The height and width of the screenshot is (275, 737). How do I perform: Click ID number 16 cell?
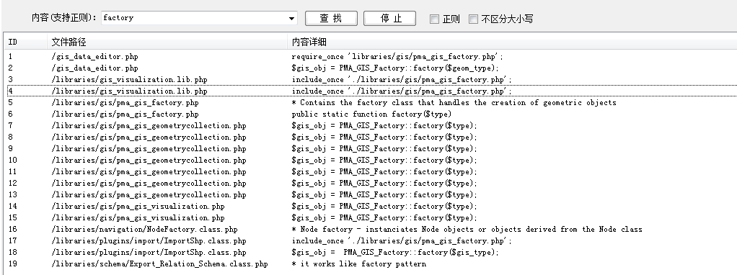point(13,230)
